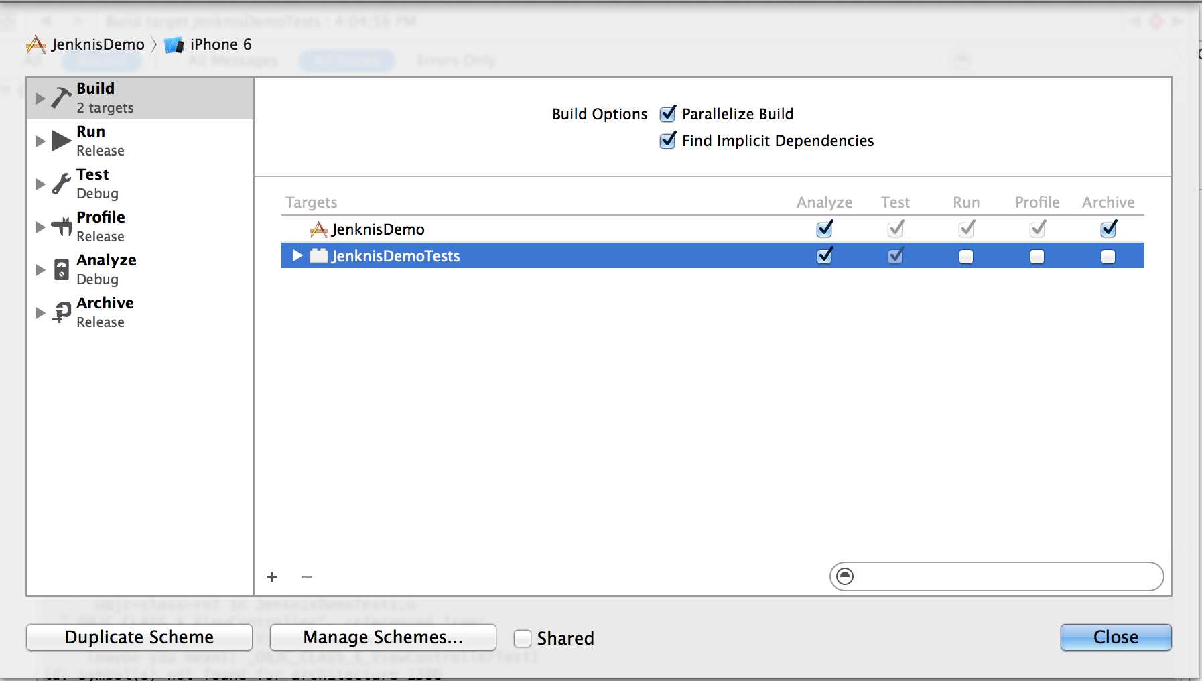Enable Archive checkbox for JenknisDemoTests
Screen dimensions: 1202x681
click(1108, 257)
